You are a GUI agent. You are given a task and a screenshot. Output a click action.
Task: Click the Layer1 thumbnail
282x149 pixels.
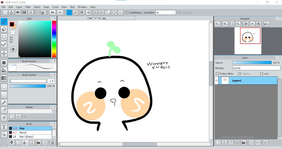coord(225,81)
